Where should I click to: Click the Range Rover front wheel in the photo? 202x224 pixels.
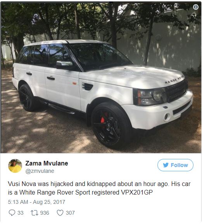110,125
